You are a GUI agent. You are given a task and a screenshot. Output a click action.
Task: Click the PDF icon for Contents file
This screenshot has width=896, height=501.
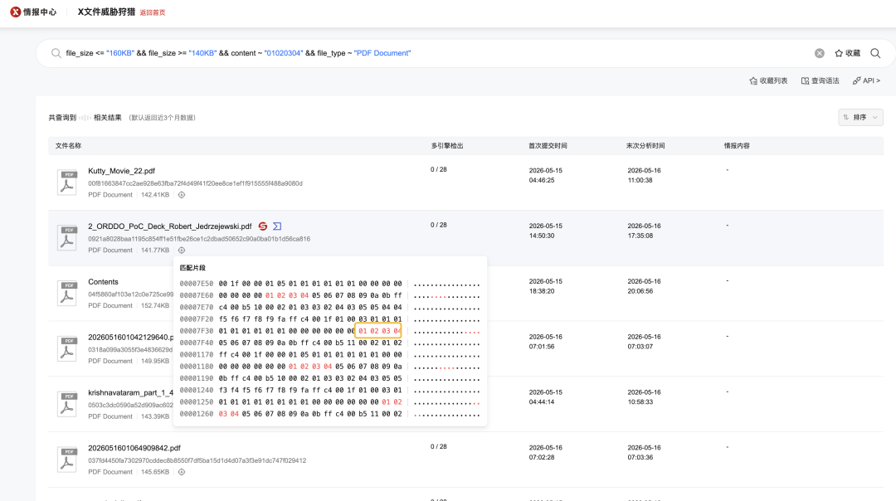coord(67,293)
